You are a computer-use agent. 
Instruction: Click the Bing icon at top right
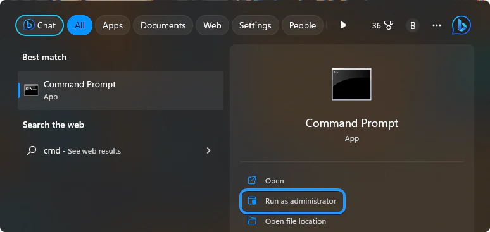tap(461, 25)
